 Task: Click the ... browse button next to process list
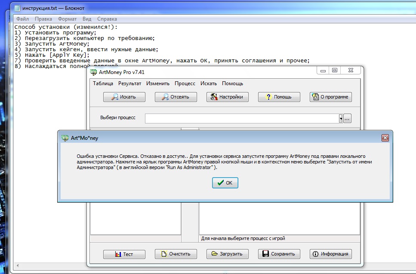coord(347,119)
